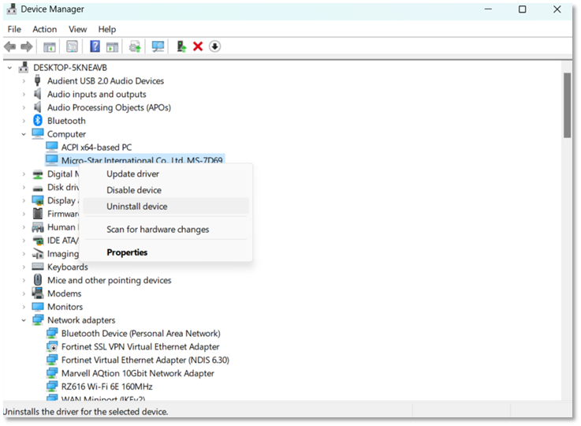This screenshot has height=426, width=581.
Task: Click the Action pane toolbar icon
Action: (112, 47)
